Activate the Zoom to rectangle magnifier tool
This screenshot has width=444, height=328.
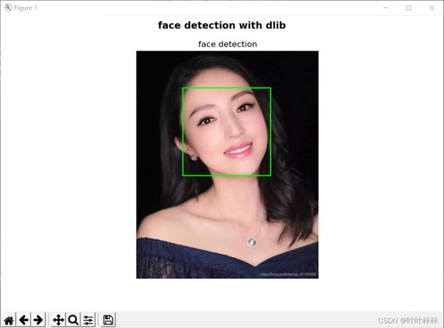tap(73, 320)
